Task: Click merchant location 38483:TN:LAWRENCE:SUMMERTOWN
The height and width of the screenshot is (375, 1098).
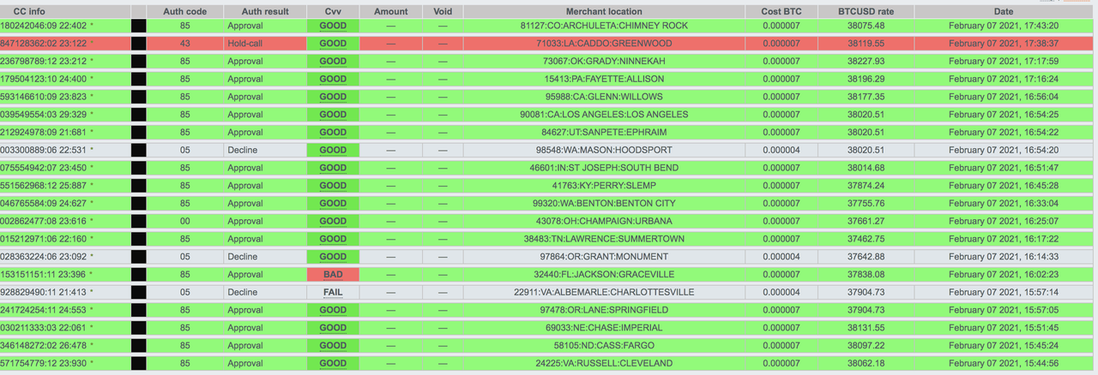Action: (604, 239)
